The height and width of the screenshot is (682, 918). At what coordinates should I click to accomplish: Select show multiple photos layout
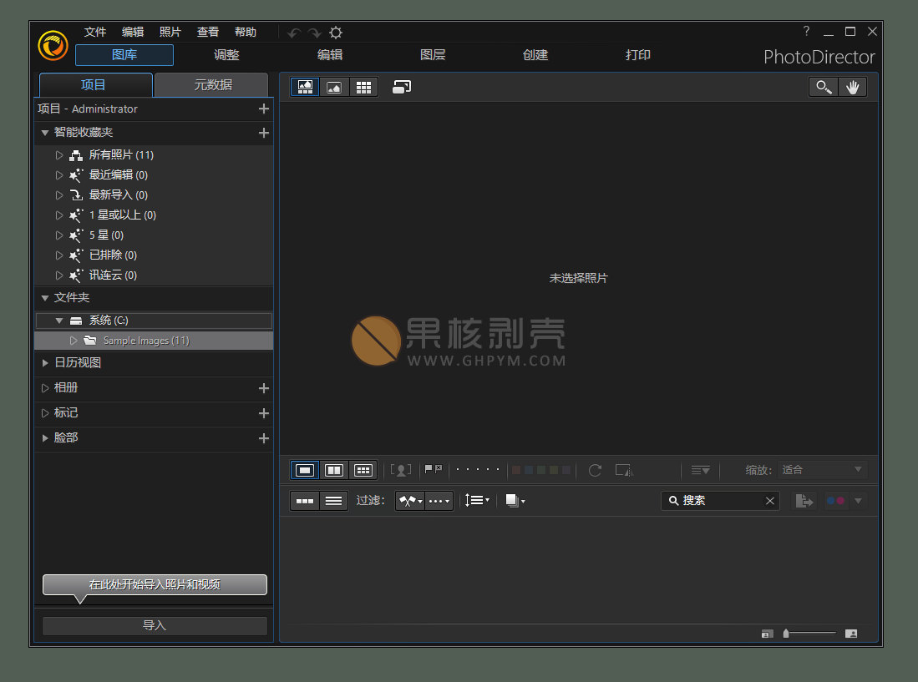click(x=363, y=470)
